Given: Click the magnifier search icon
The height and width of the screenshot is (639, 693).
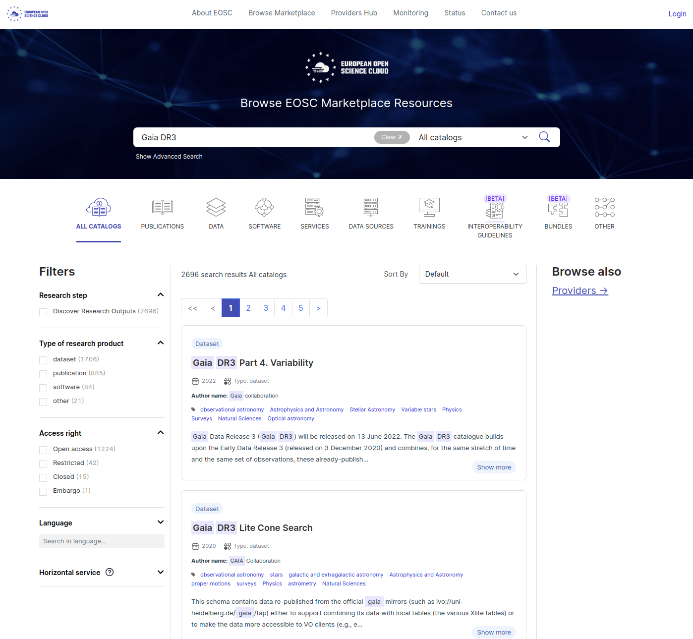Looking at the screenshot, I should pos(544,137).
